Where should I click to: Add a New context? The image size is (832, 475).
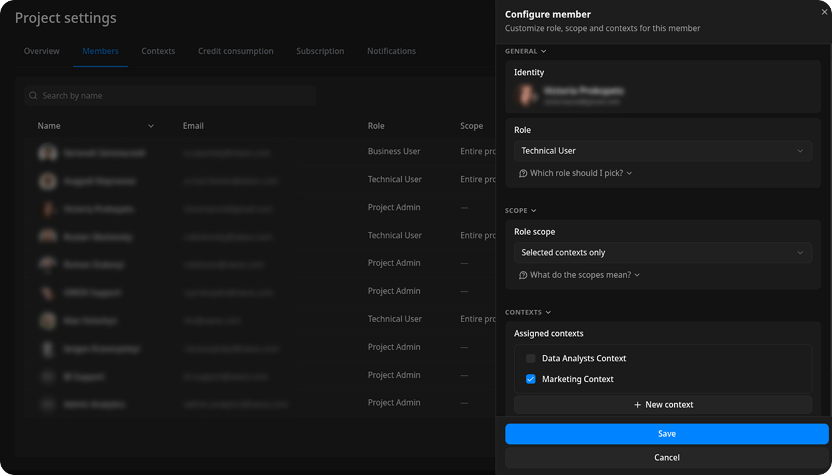(663, 404)
